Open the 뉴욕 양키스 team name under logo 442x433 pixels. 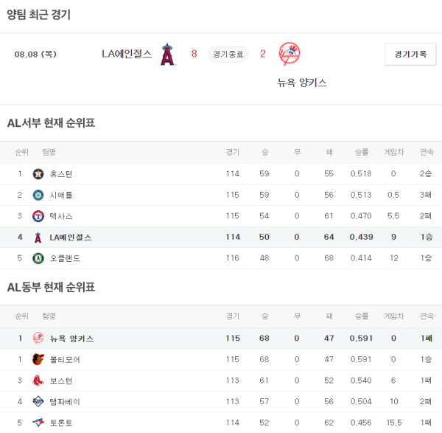coord(302,83)
